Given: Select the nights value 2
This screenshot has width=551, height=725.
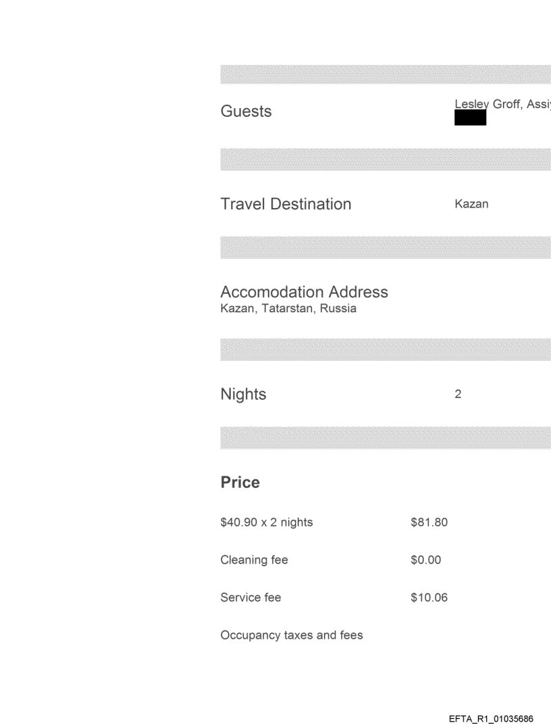Looking at the screenshot, I should tap(458, 395).
